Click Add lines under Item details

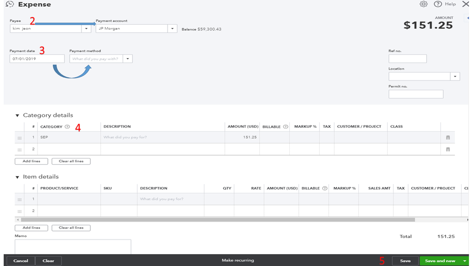(x=31, y=228)
